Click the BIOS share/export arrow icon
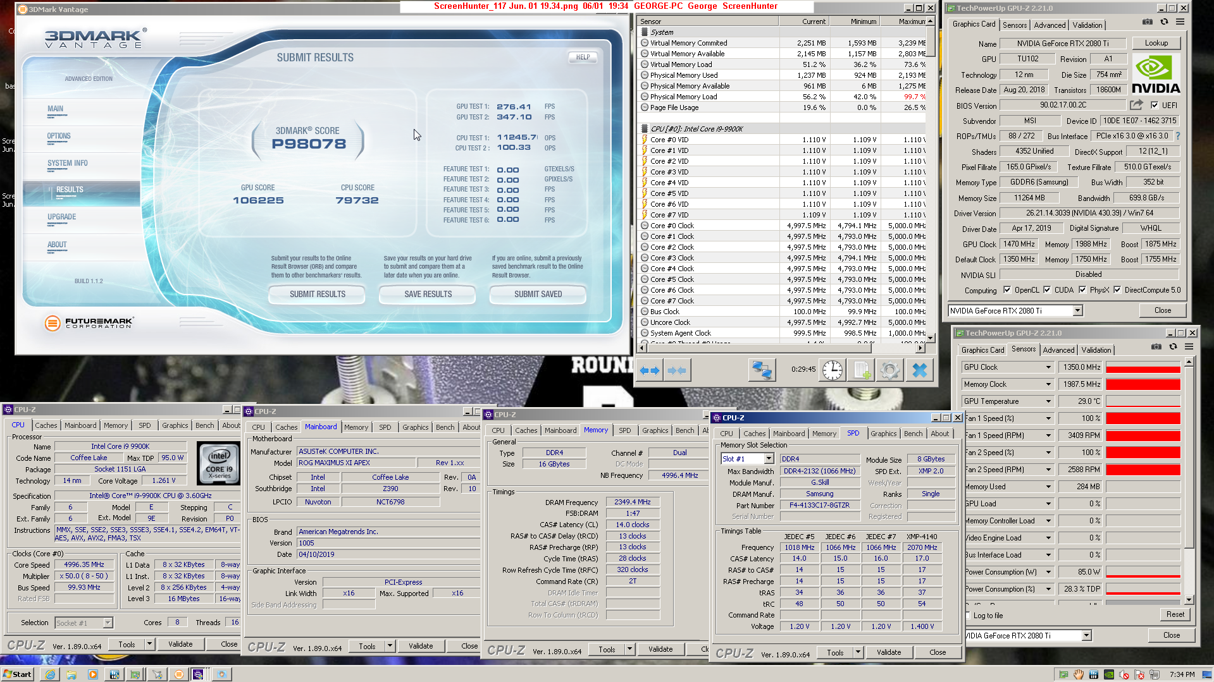Viewport: 1214px width, 682px height. (x=1137, y=105)
